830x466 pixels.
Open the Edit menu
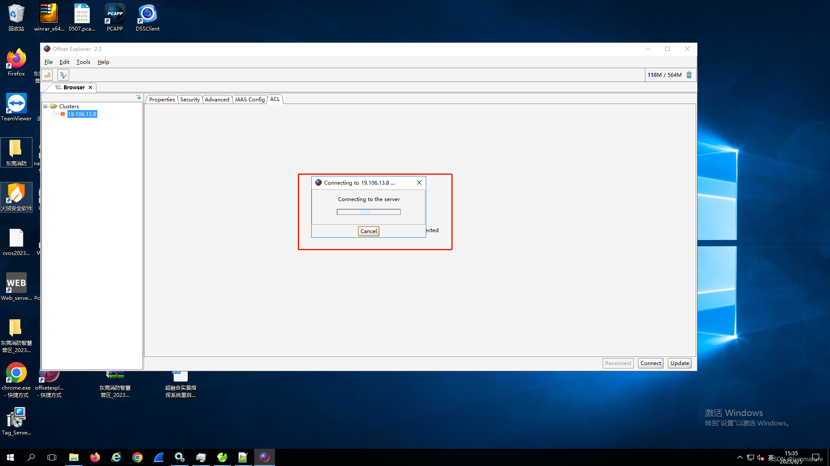[x=64, y=62]
